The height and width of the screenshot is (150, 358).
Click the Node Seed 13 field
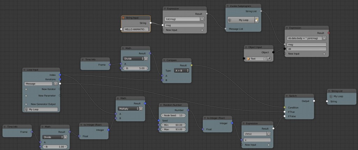pos(173,115)
